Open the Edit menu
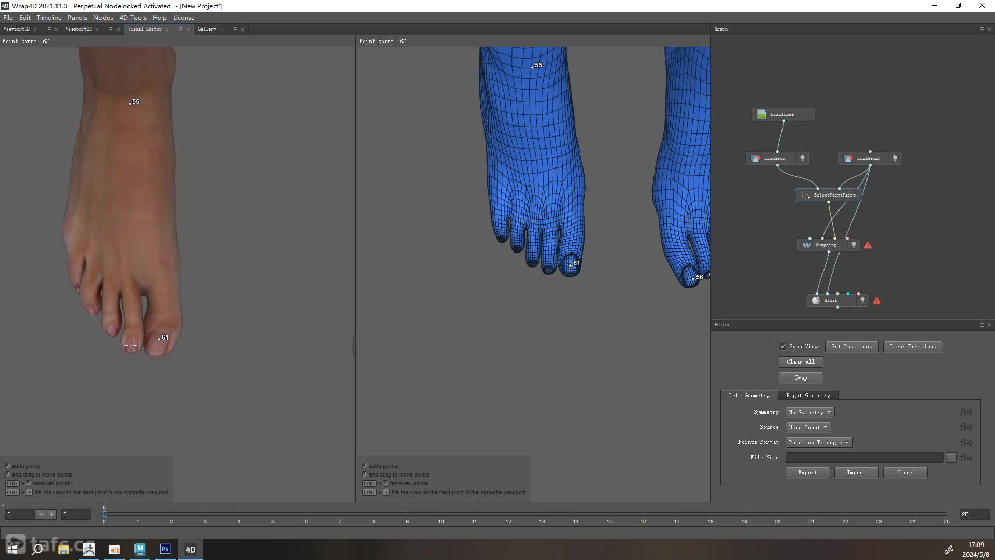The image size is (995, 560). tap(25, 17)
